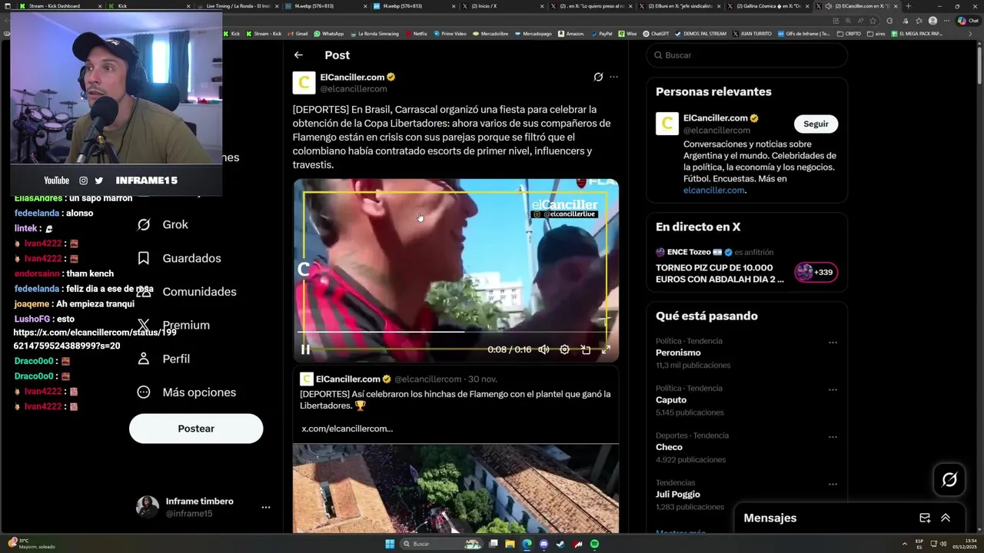984x553 pixels.
Task: Show hidden system tray icons
Action: (906, 544)
